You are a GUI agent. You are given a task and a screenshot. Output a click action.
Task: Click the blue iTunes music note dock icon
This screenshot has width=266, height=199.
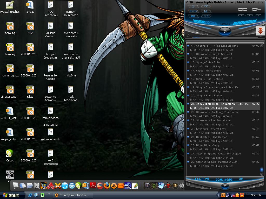65,186
